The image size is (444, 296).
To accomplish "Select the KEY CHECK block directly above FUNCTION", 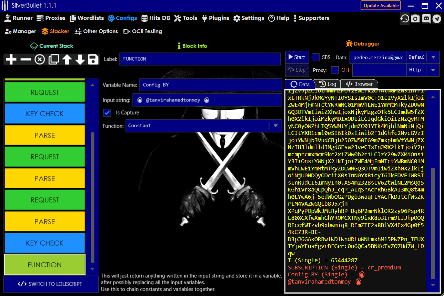I will pos(44,243).
